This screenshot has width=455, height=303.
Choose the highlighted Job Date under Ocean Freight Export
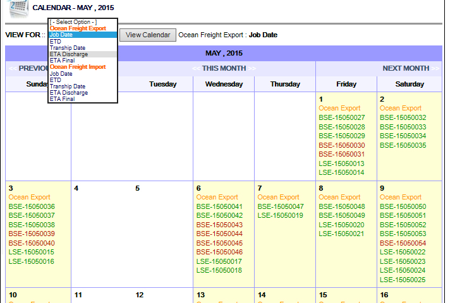click(x=83, y=35)
